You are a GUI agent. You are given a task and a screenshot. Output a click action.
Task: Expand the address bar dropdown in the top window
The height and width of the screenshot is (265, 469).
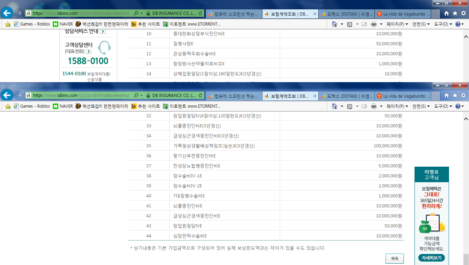point(141,13)
